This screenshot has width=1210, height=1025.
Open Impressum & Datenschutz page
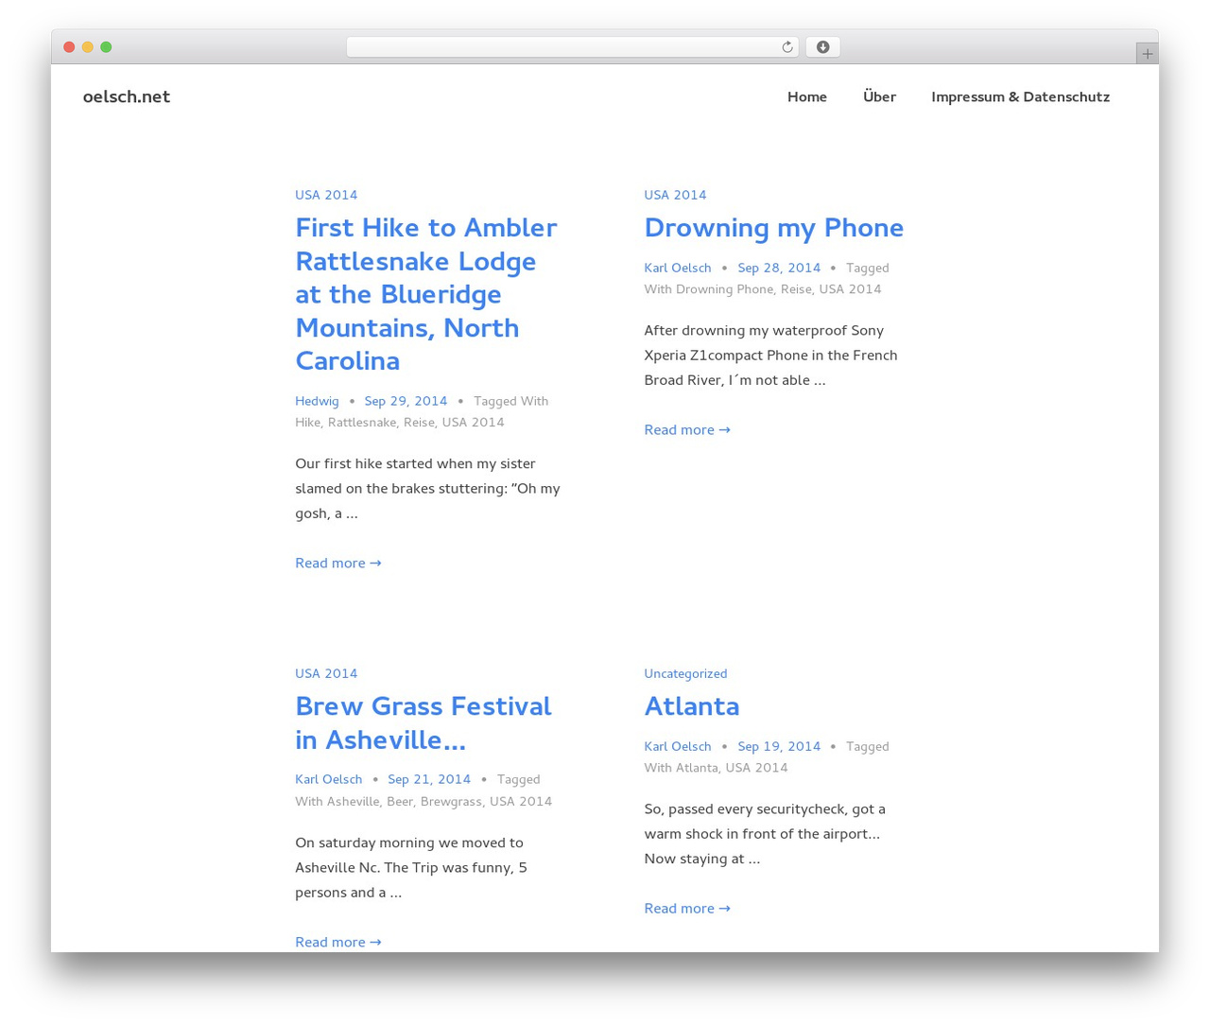point(1020,96)
